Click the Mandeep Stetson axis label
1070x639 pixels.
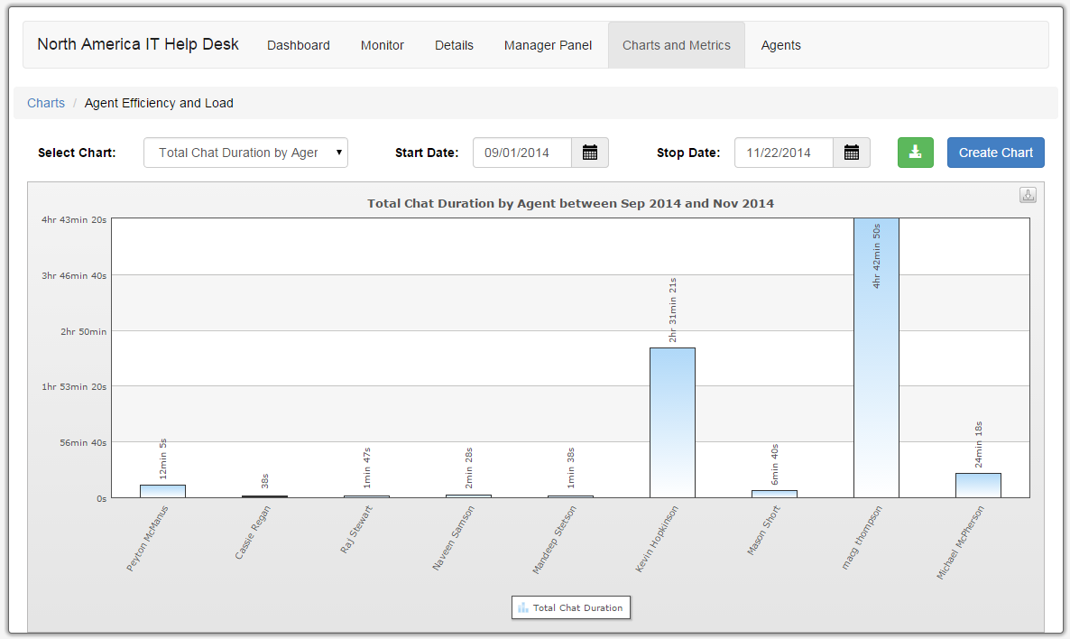pyautogui.click(x=554, y=540)
